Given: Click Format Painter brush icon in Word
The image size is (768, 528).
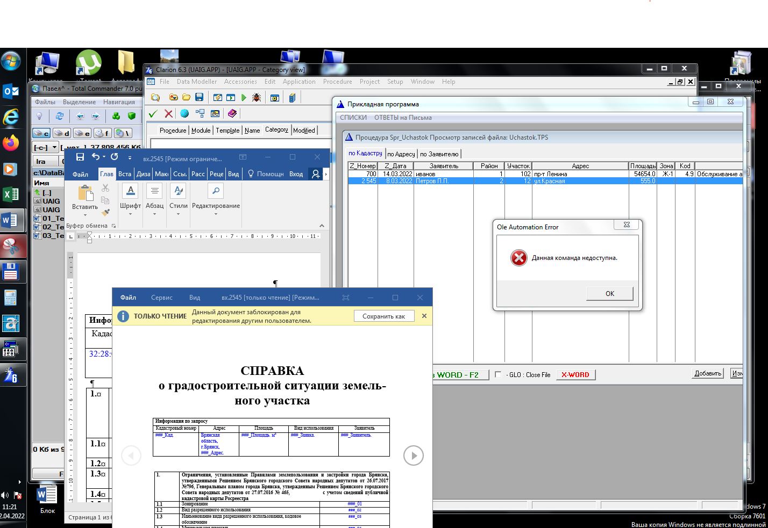Looking at the screenshot, I should click(x=105, y=213).
